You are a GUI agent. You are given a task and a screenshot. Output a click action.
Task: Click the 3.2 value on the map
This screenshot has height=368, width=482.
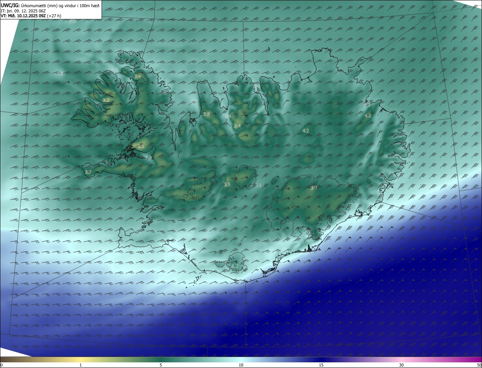[106, 100]
